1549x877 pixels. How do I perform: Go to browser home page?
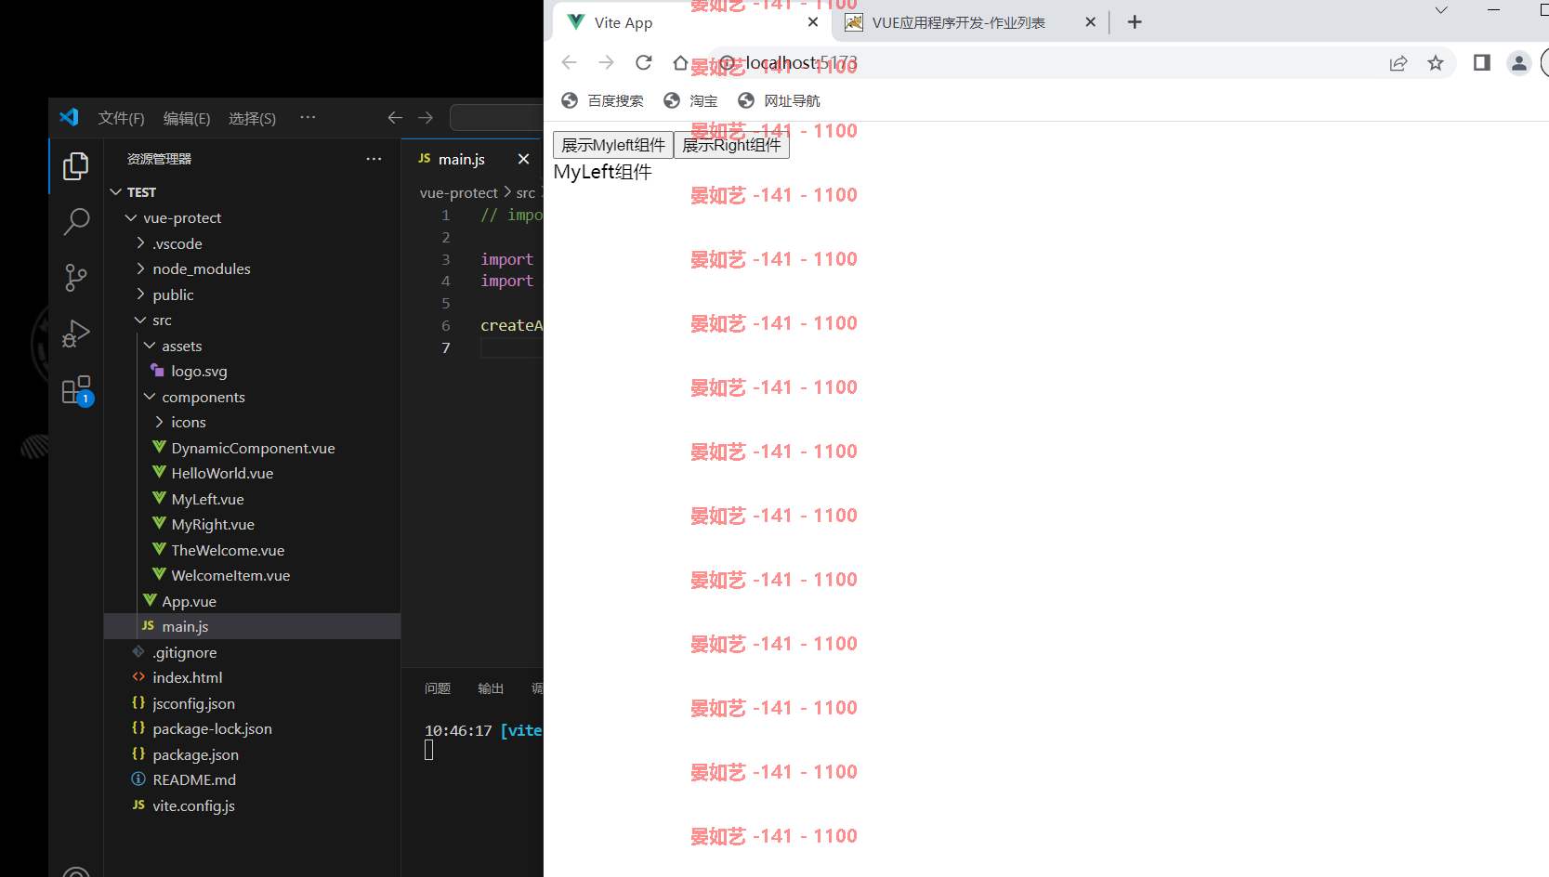680,62
